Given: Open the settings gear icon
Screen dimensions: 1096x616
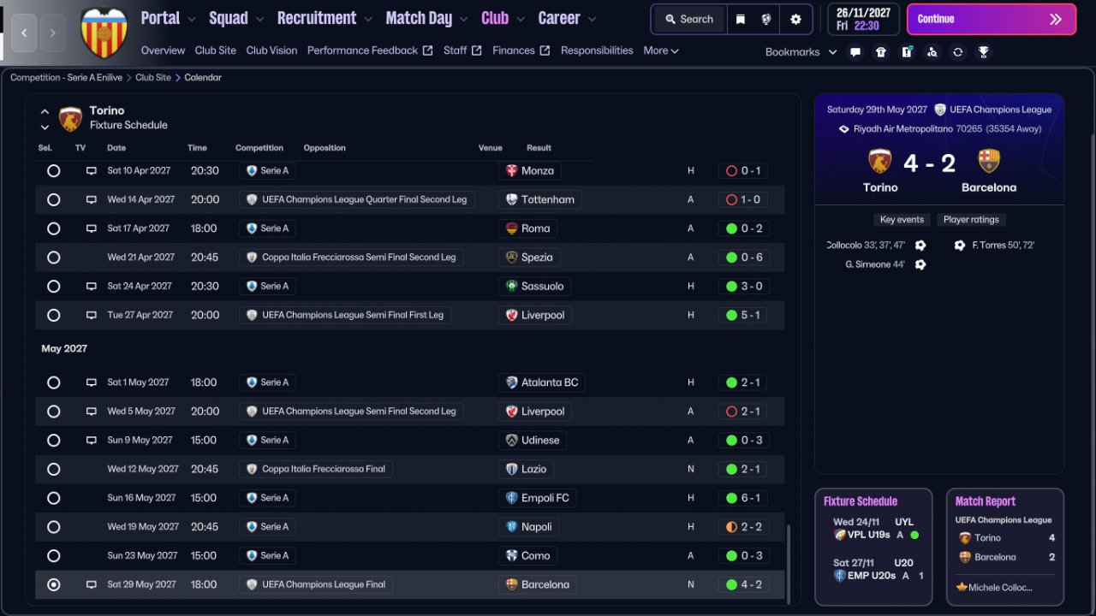Looking at the screenshot, I should click(795, 19).
